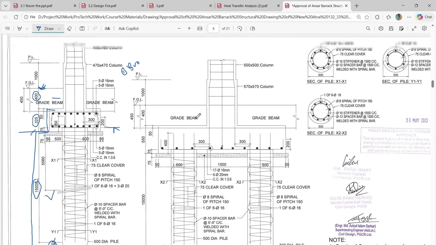Click the vertical scrollbar thumb
Image resolution: width=436 pixels, height=245 pixels.
433,84
